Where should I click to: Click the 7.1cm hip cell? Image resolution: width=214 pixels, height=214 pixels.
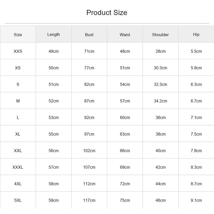tap(196, 117)
